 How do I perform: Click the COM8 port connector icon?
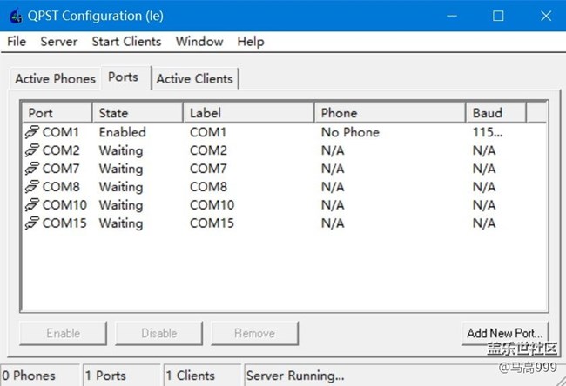(32, 187)
